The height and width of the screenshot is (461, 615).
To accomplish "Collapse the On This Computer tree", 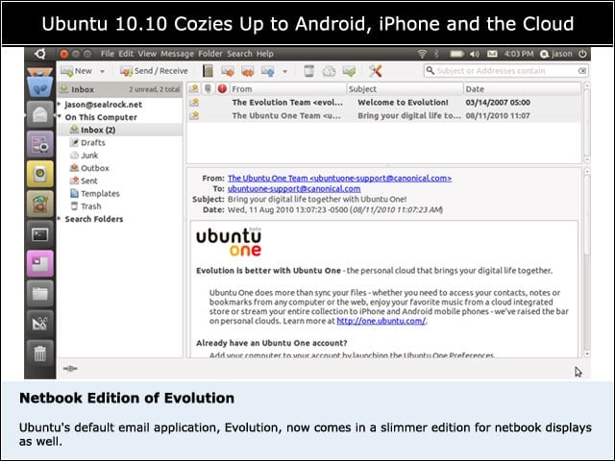I will [60, 117].
